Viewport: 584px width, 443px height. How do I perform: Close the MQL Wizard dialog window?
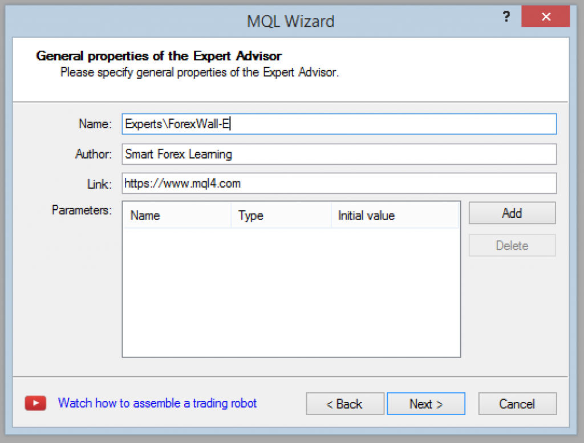(x=545, y=17)
